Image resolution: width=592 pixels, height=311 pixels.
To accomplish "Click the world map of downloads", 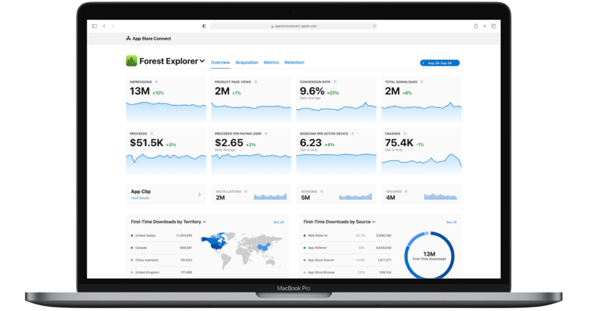I will (x=242, y=250).
